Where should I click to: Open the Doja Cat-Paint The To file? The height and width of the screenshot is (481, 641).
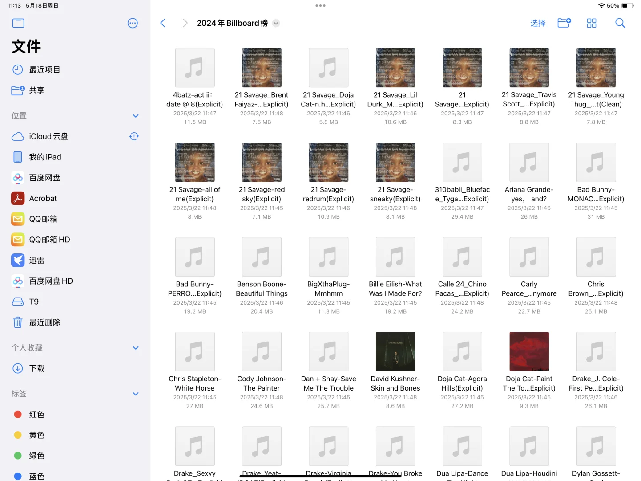pos(529,351)
